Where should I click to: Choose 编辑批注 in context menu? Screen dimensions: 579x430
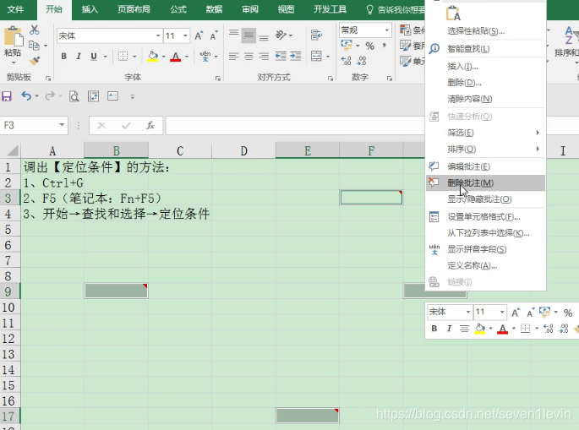485,166
